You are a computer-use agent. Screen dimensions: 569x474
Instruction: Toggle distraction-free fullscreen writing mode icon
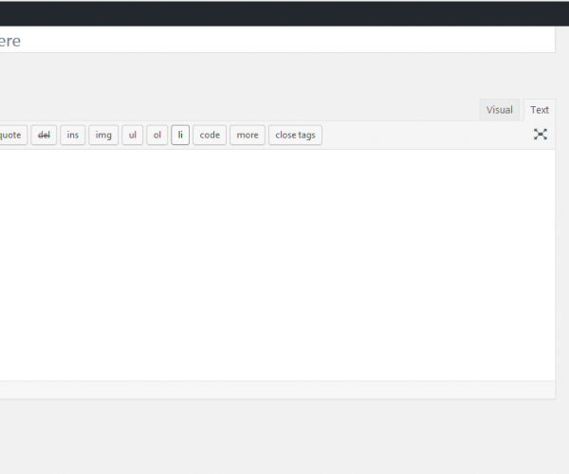[x=540, y=135]
